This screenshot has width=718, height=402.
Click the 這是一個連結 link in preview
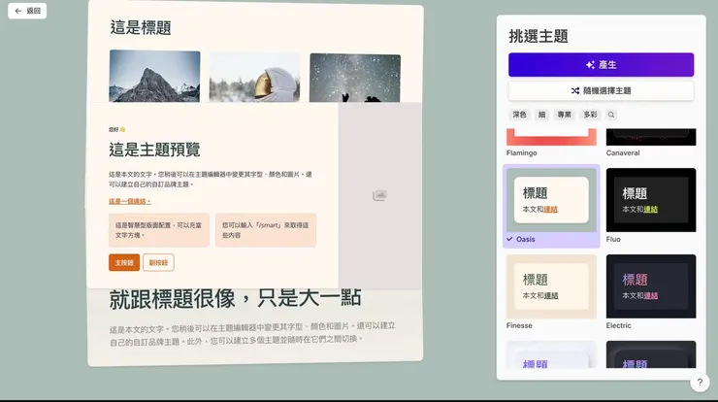tap(130, 201)
